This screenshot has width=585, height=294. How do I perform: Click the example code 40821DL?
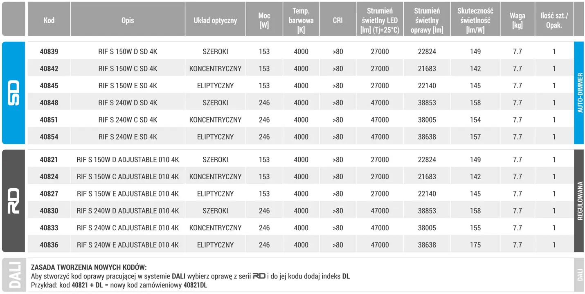tap(195, 285)
